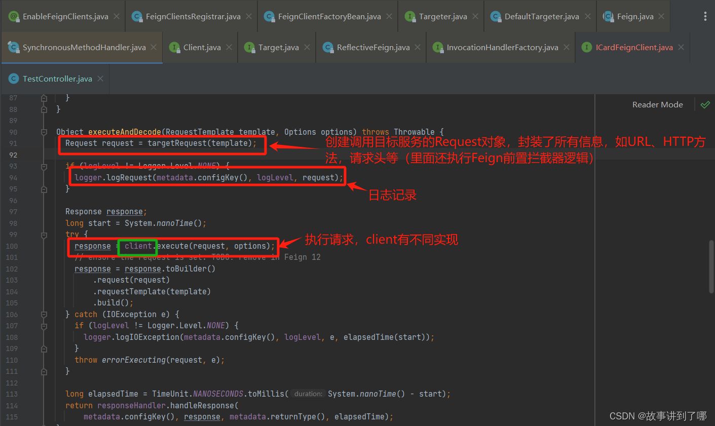Close the SynchronousMethodHandler.java tab
The height and width of the screenshot is (426, 715).
154,47
